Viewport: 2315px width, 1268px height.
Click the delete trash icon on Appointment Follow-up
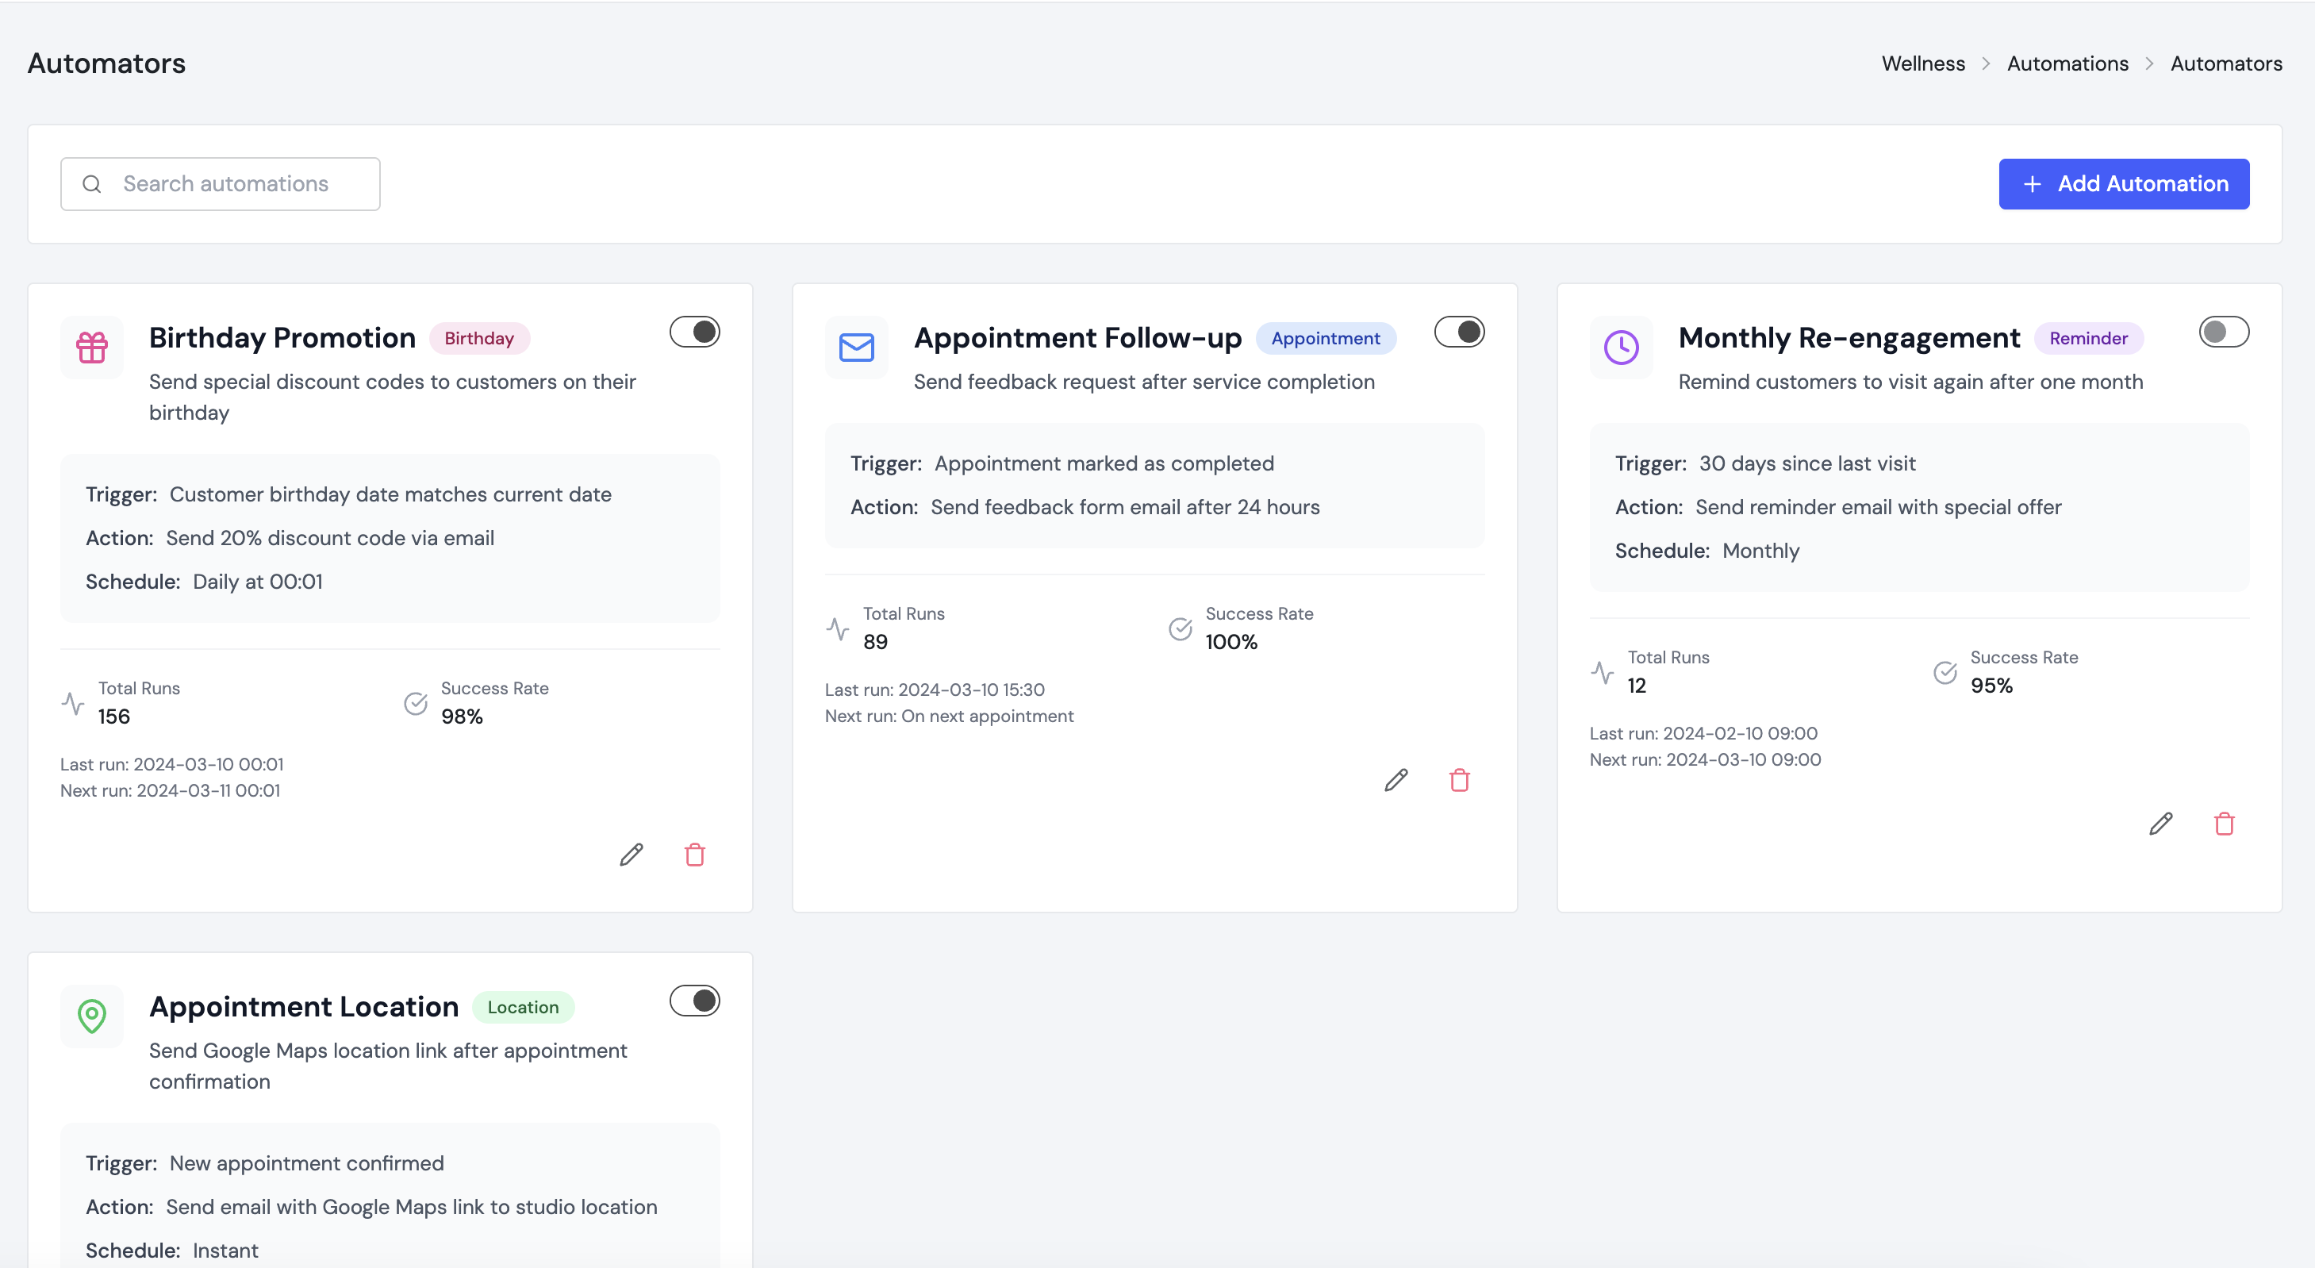(x=1458, y=780)
